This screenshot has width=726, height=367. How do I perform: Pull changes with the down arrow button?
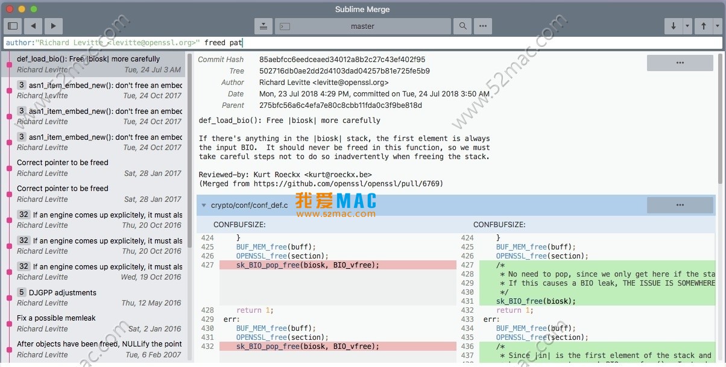[x=674, y=26]
